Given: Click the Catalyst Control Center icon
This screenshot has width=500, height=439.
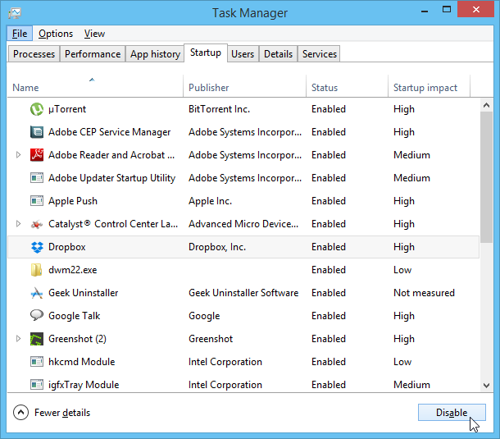Looking at the screenshot, I should tap(36, 224).
